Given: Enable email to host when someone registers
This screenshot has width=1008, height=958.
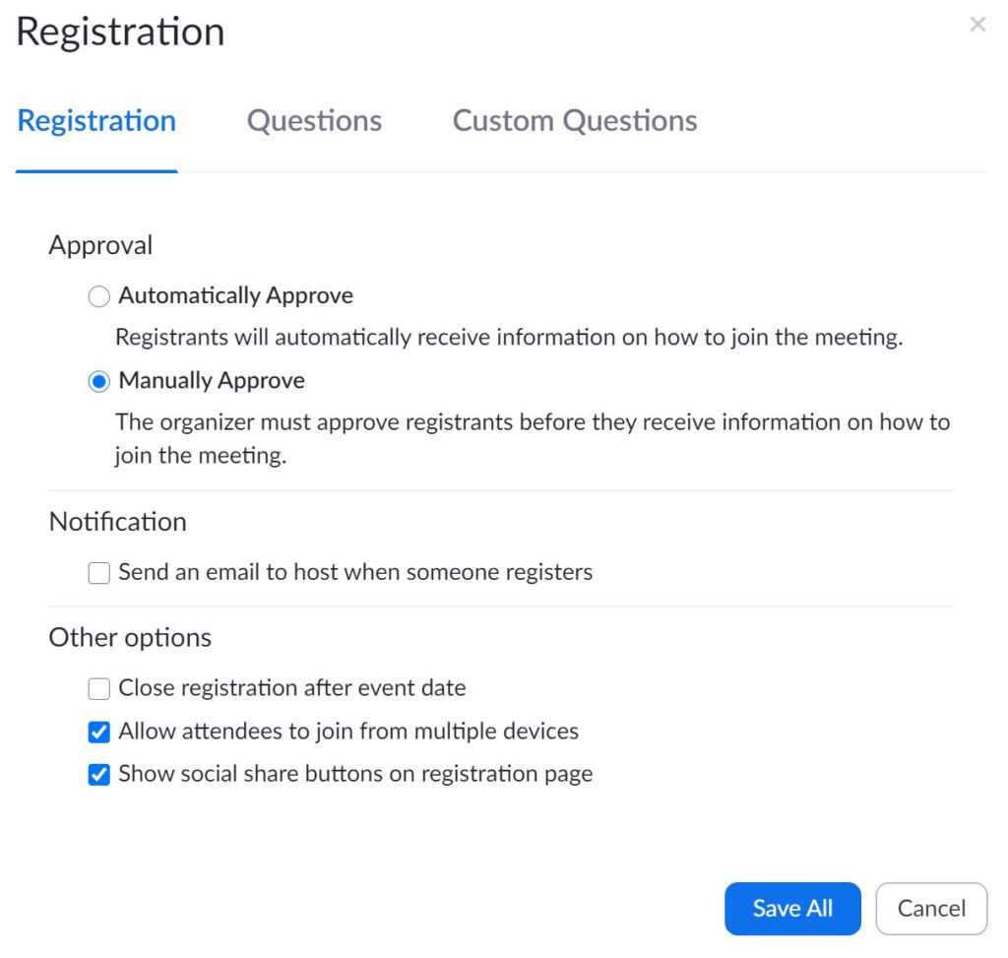Looking at the screenshot, I should click(98, 573).
